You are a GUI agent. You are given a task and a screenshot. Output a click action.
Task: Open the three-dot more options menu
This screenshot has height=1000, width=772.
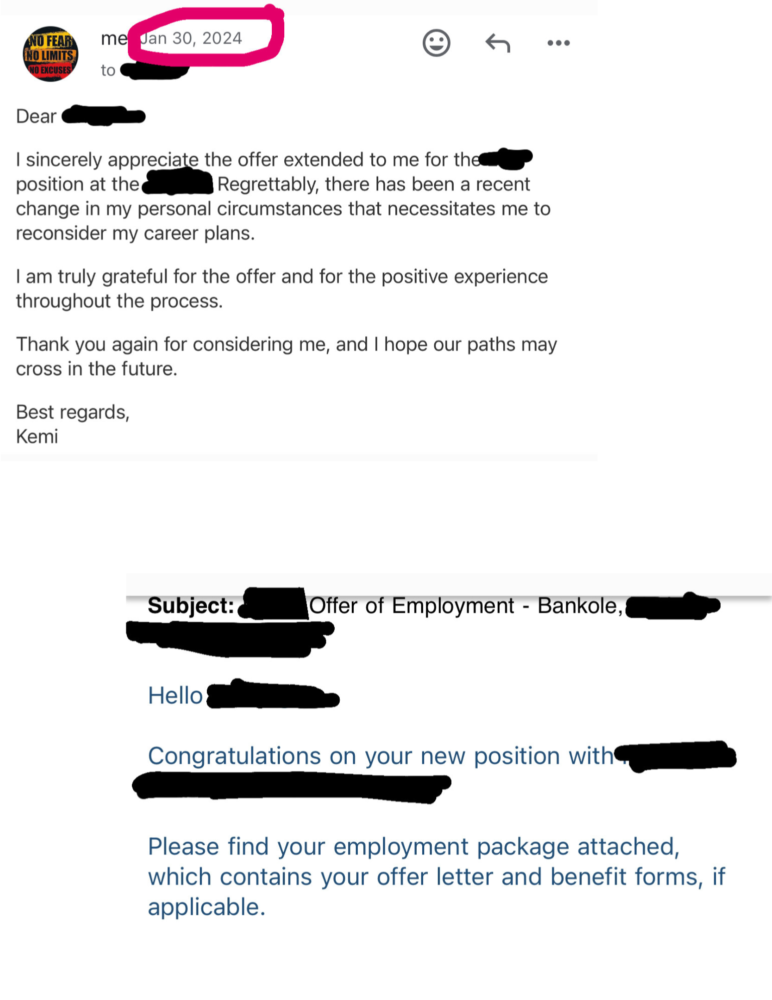(x=558, y=43)
